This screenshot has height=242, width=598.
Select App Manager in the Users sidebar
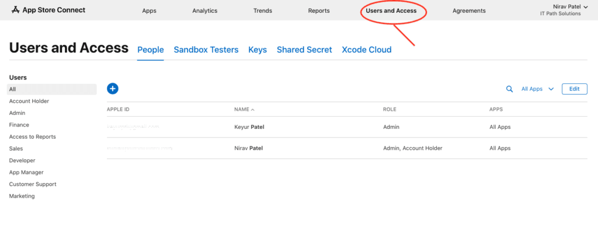click(x=26, y=172)
